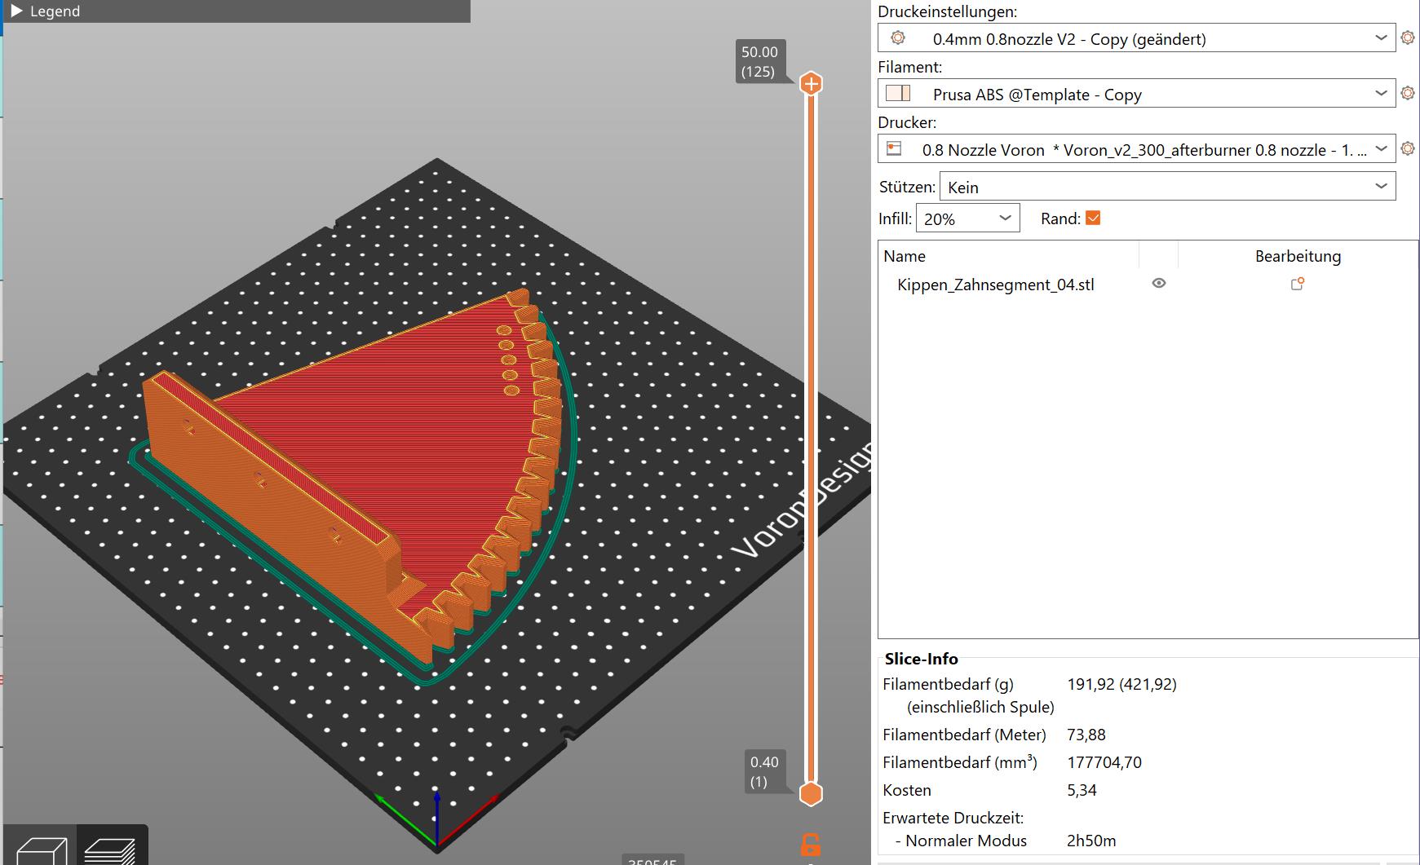Click upper layer slider thumb with plus
The height and width of the screenshot is (865, 1420).
[811, 83]
